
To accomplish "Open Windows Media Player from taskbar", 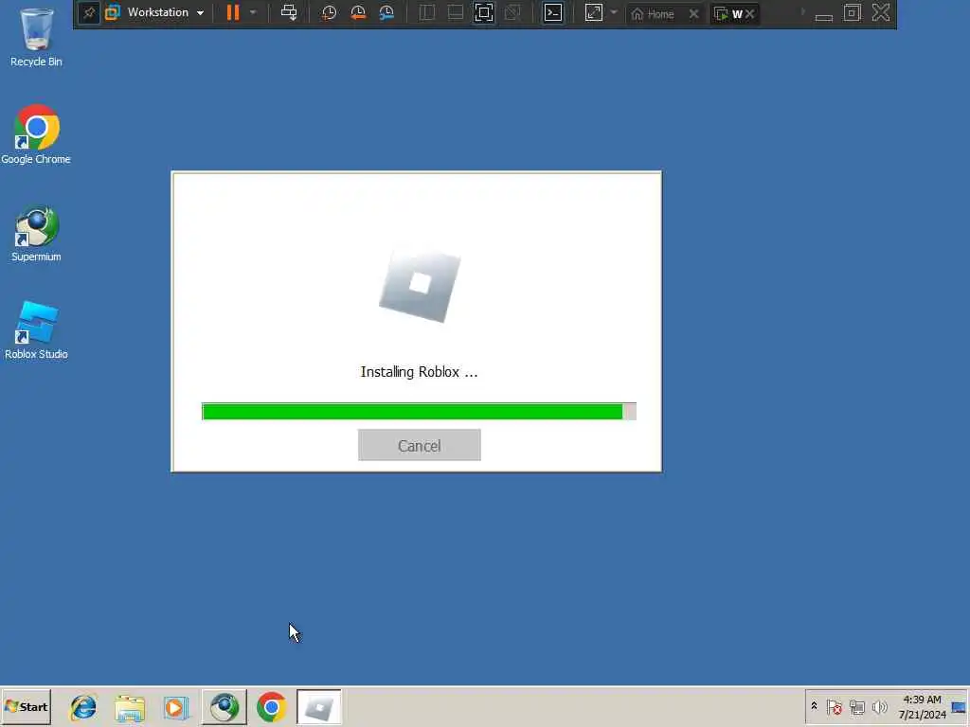I will [x=175, y=707].
